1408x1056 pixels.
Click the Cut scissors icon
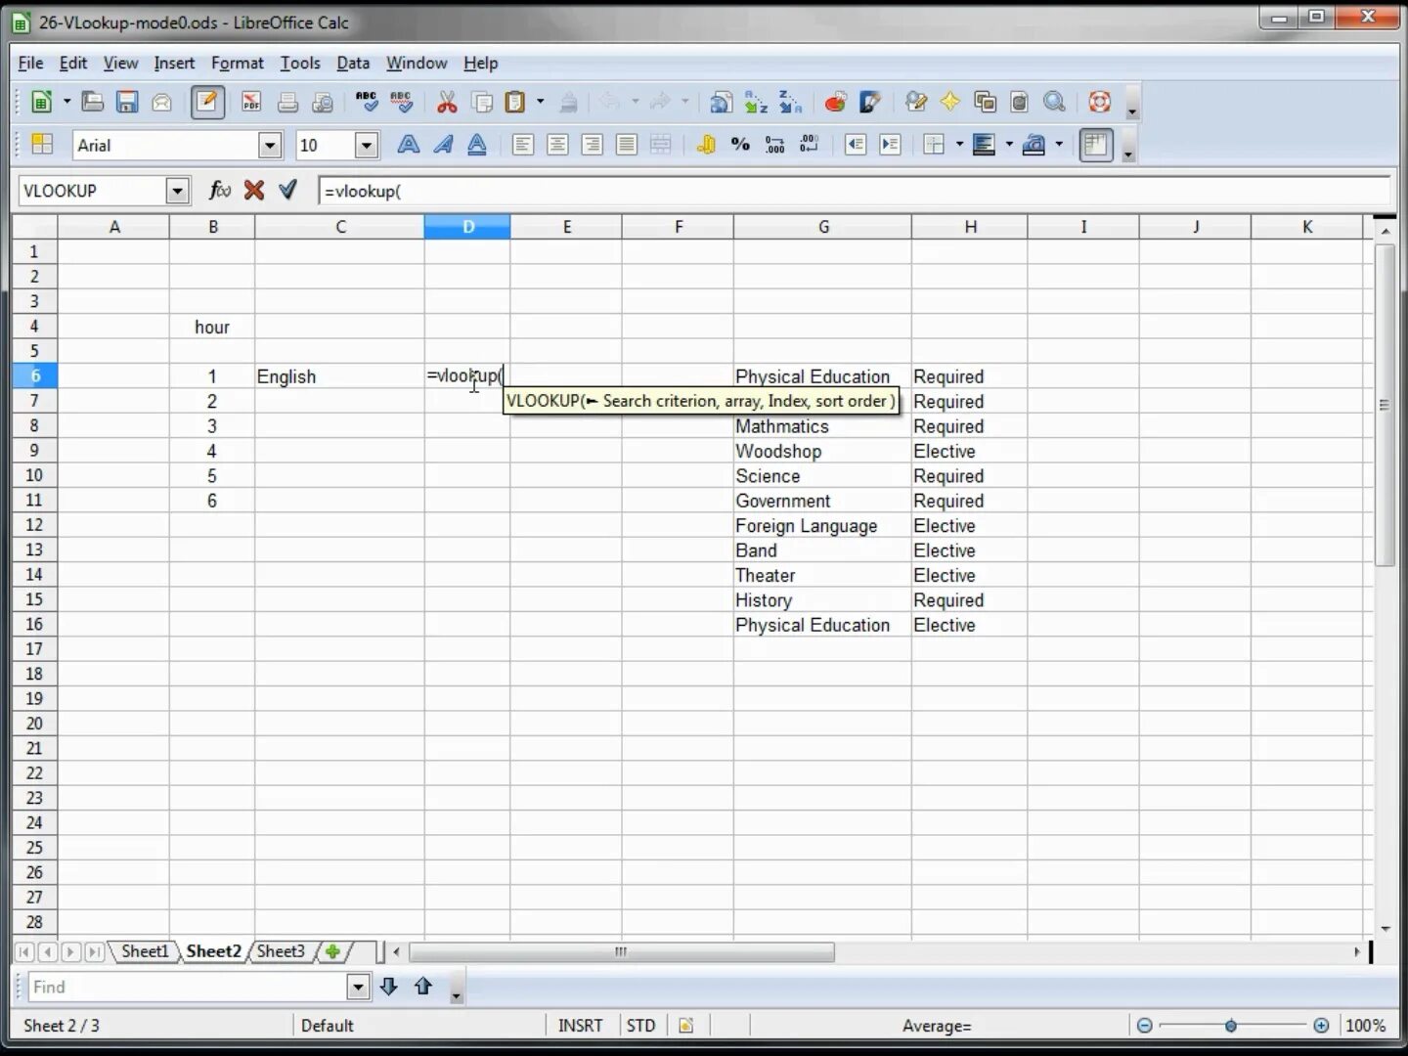coord(447,102)
